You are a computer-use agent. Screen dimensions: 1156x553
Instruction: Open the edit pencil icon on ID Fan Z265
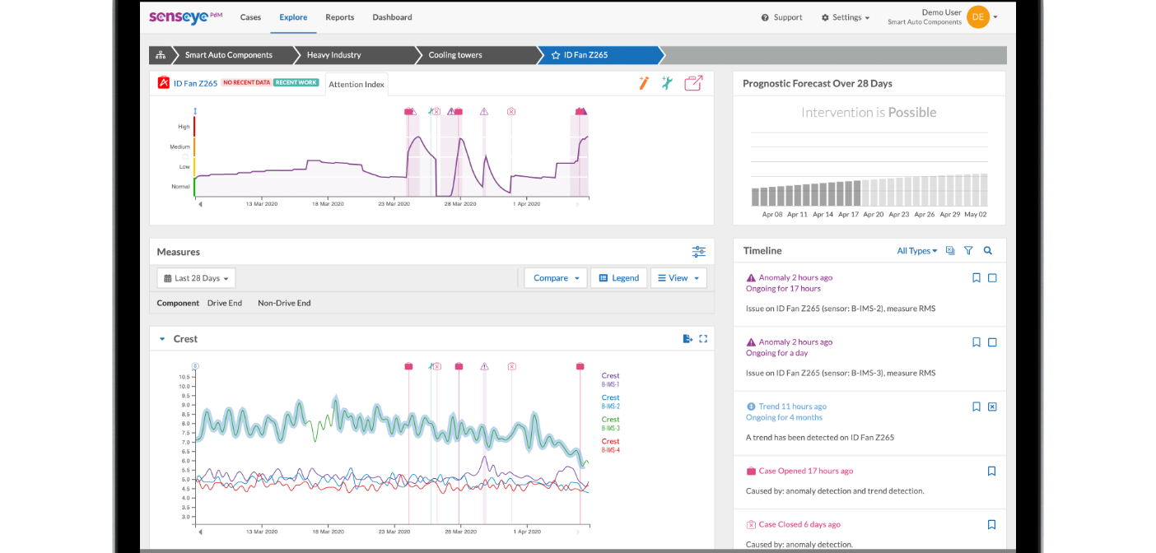point(643,83)
